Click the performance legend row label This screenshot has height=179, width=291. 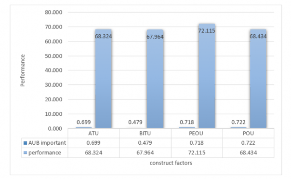[x=45, y=152]
